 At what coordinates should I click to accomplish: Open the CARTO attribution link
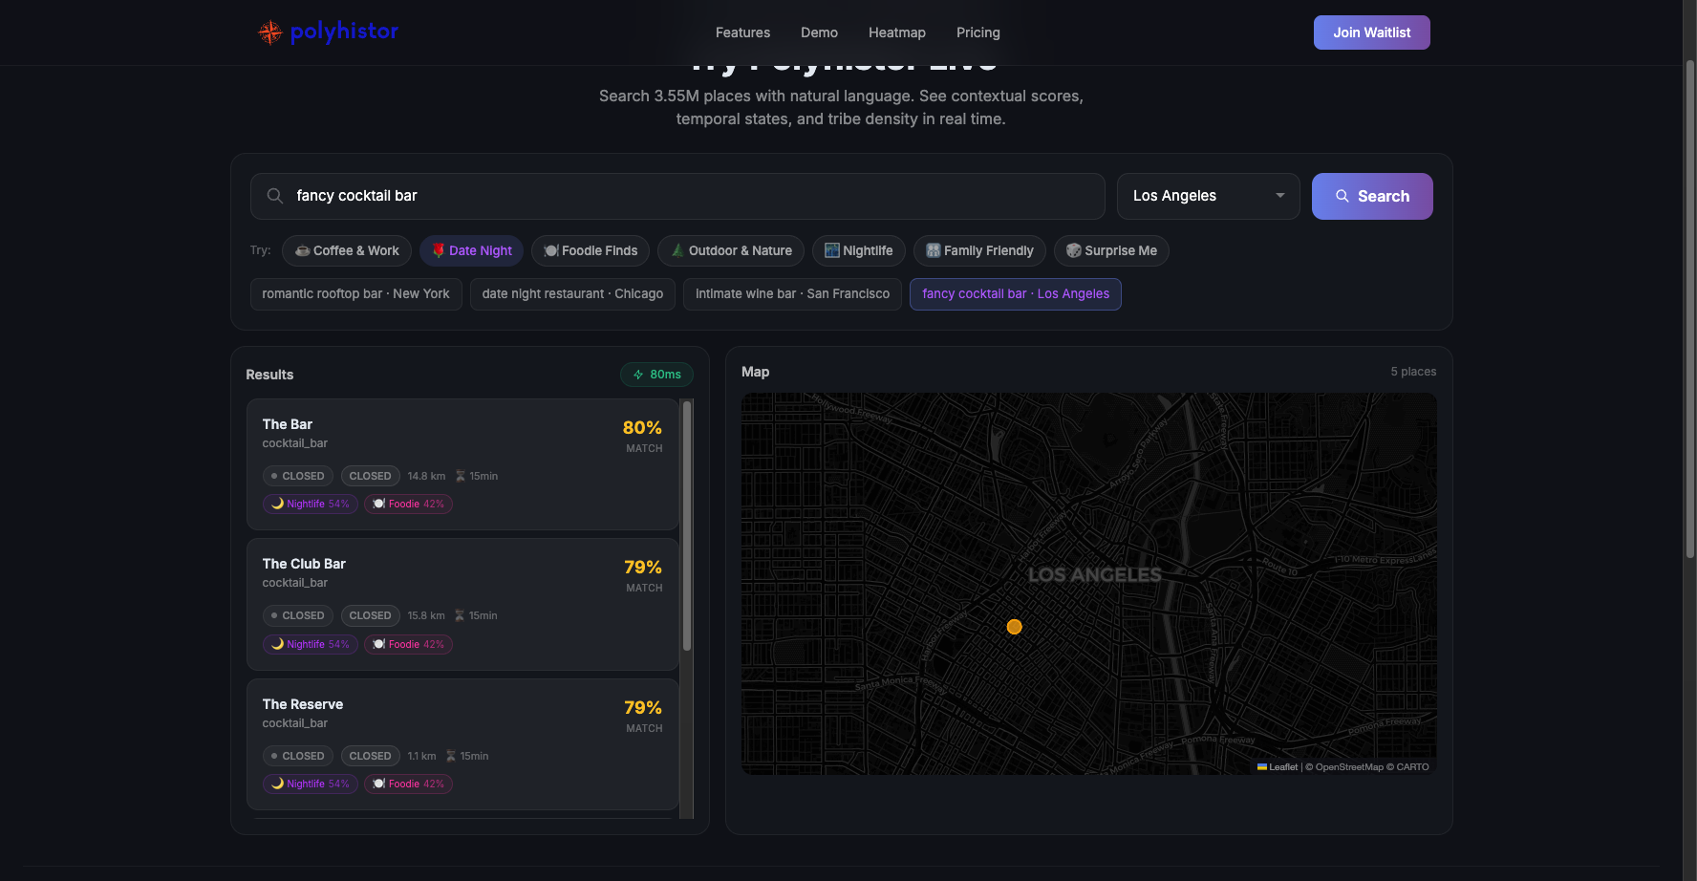click(1413, 767)
